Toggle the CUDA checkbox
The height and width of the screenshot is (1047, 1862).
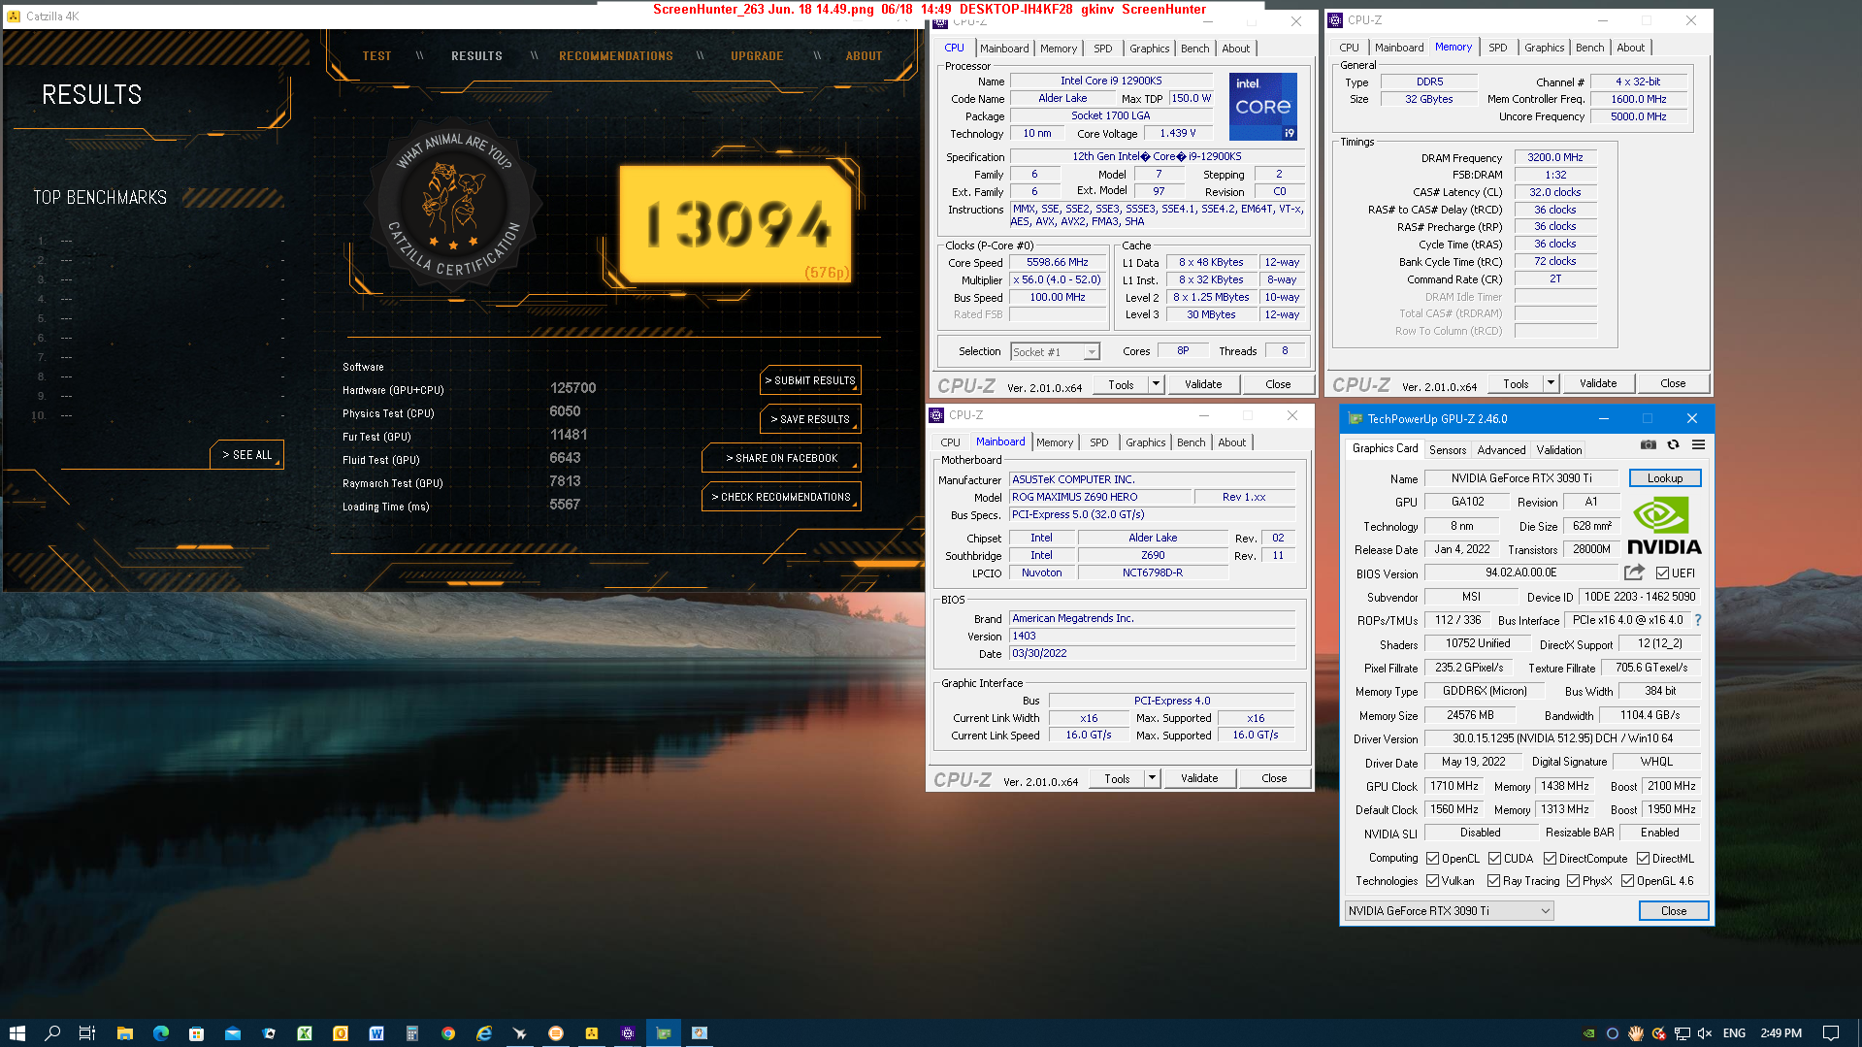coord(1494,859)
